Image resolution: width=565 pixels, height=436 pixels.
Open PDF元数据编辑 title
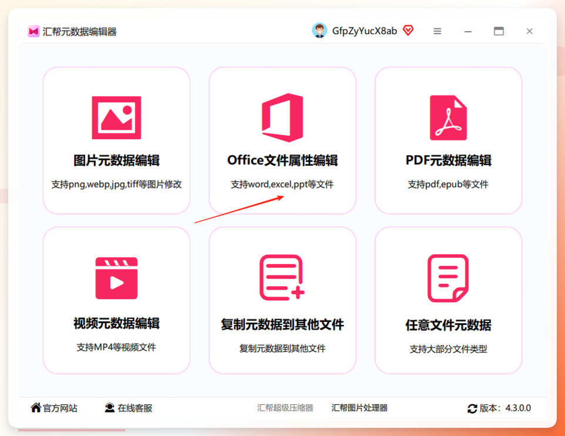(448, 160)
